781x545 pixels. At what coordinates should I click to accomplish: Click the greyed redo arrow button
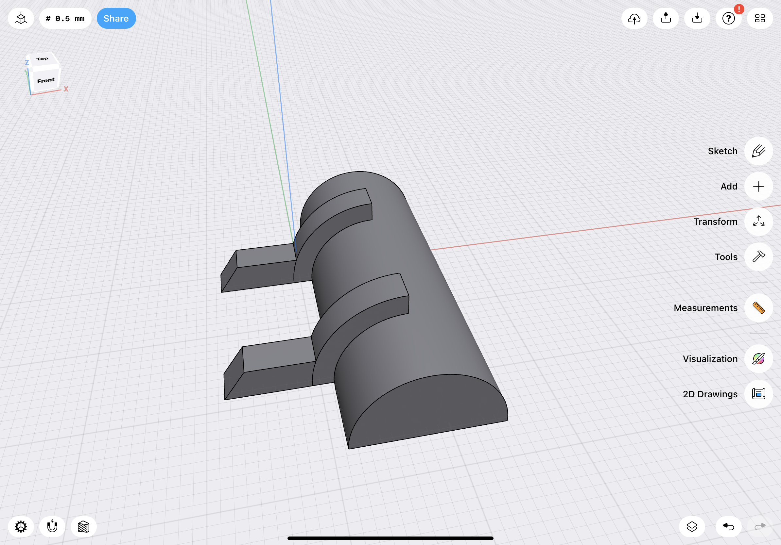(x=759, y=527)
